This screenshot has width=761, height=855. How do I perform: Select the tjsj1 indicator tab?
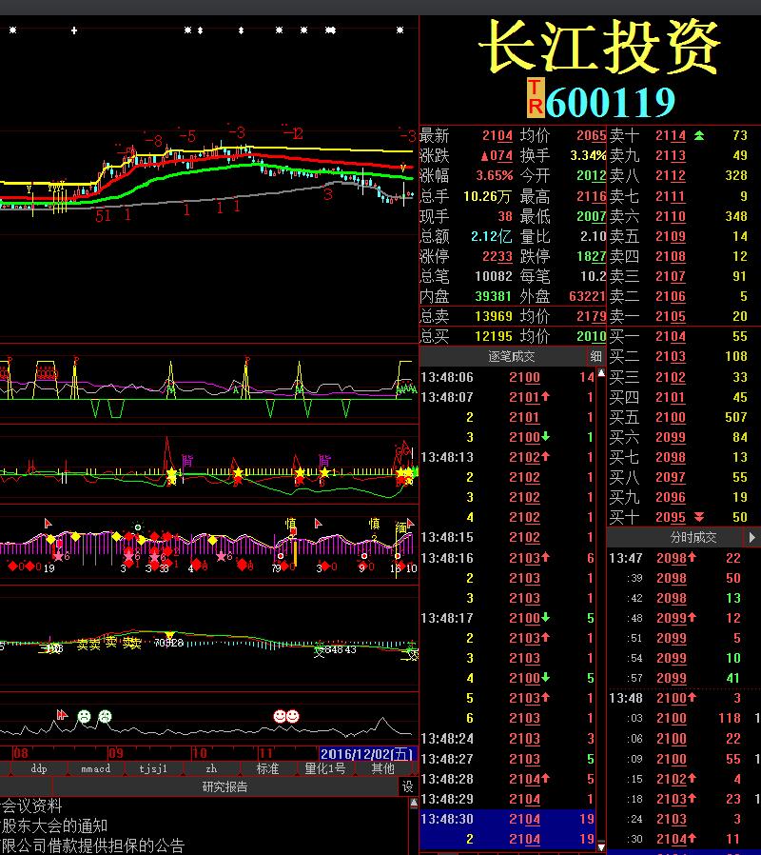(x=153, y=768)
